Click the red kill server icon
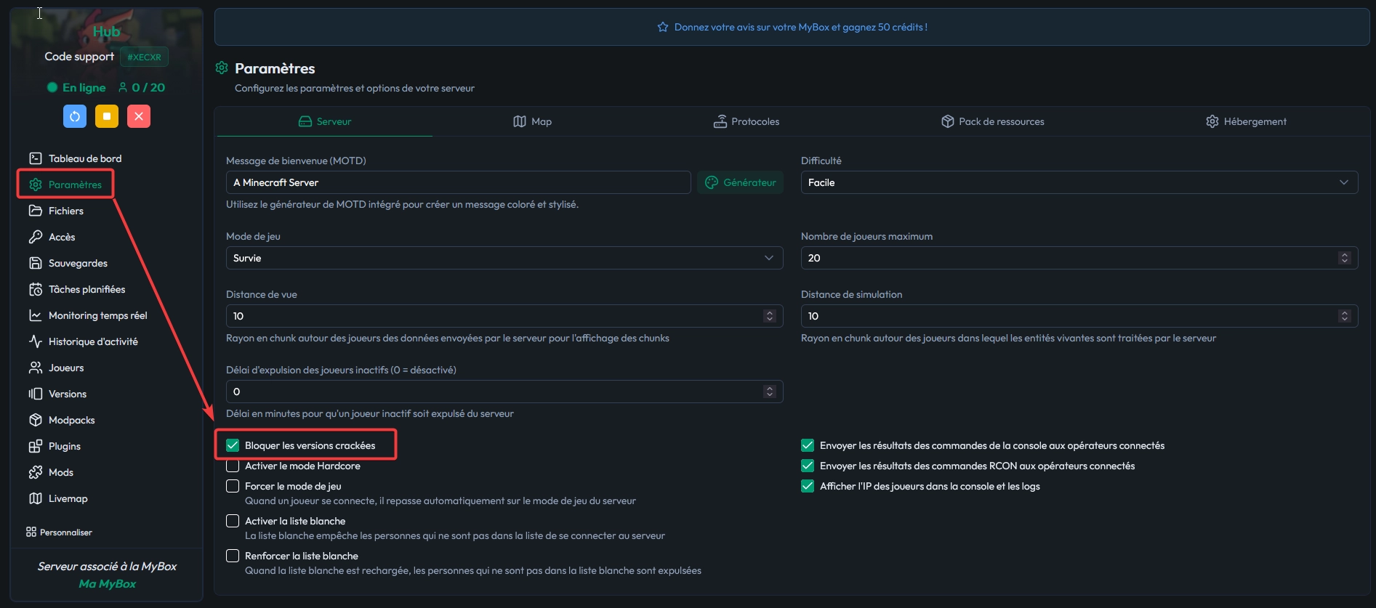1376x608 pixels. coord(139,116)
